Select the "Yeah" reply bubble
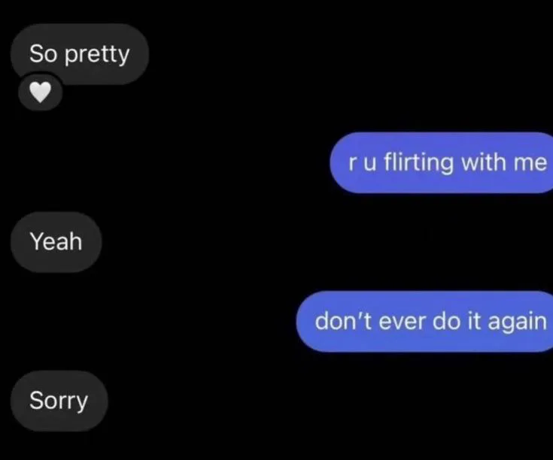The image size is (553, 460). [x=56, y=242]
